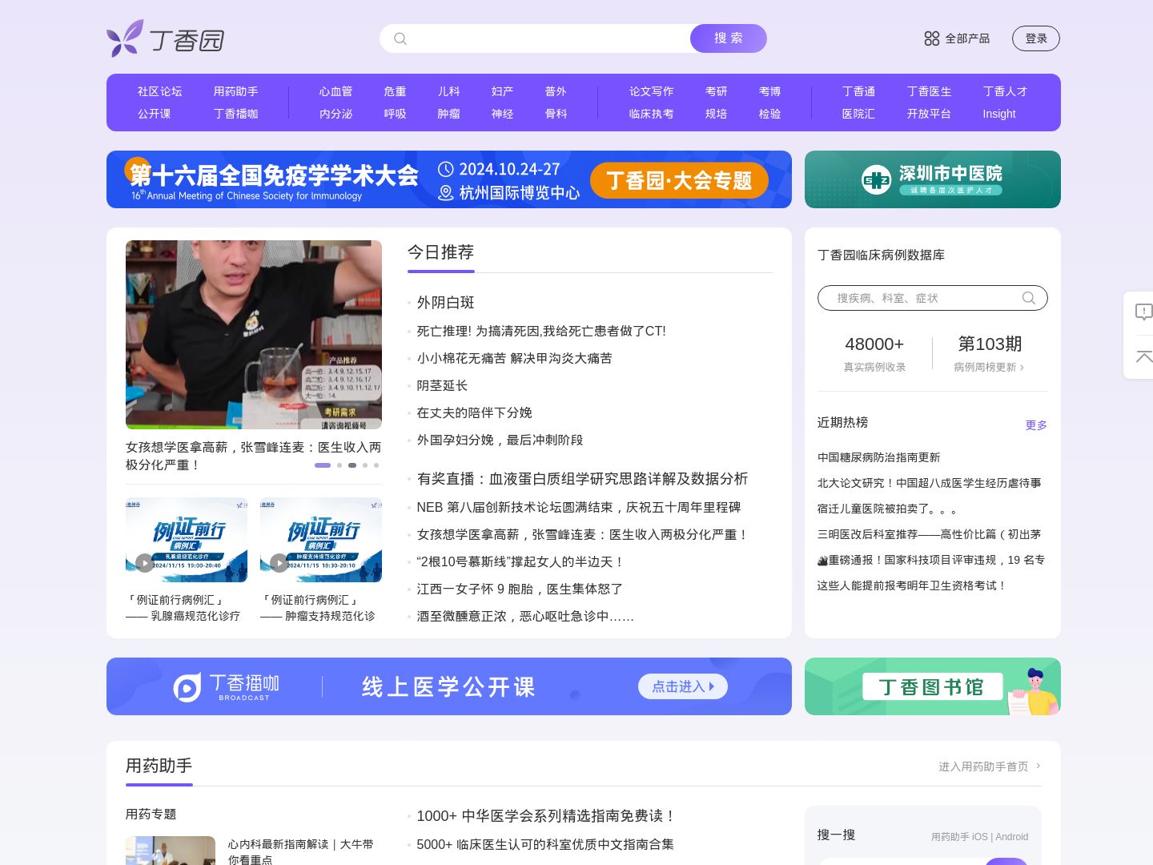The height and width of the screenshot is (865, 1153).
Task: Open 临床执考 section
Action: pos(651,114)
